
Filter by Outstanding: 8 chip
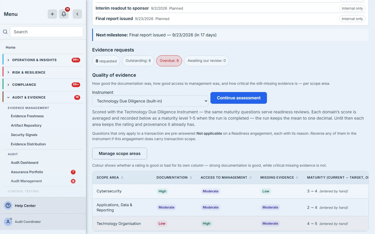tap(138, 61)
